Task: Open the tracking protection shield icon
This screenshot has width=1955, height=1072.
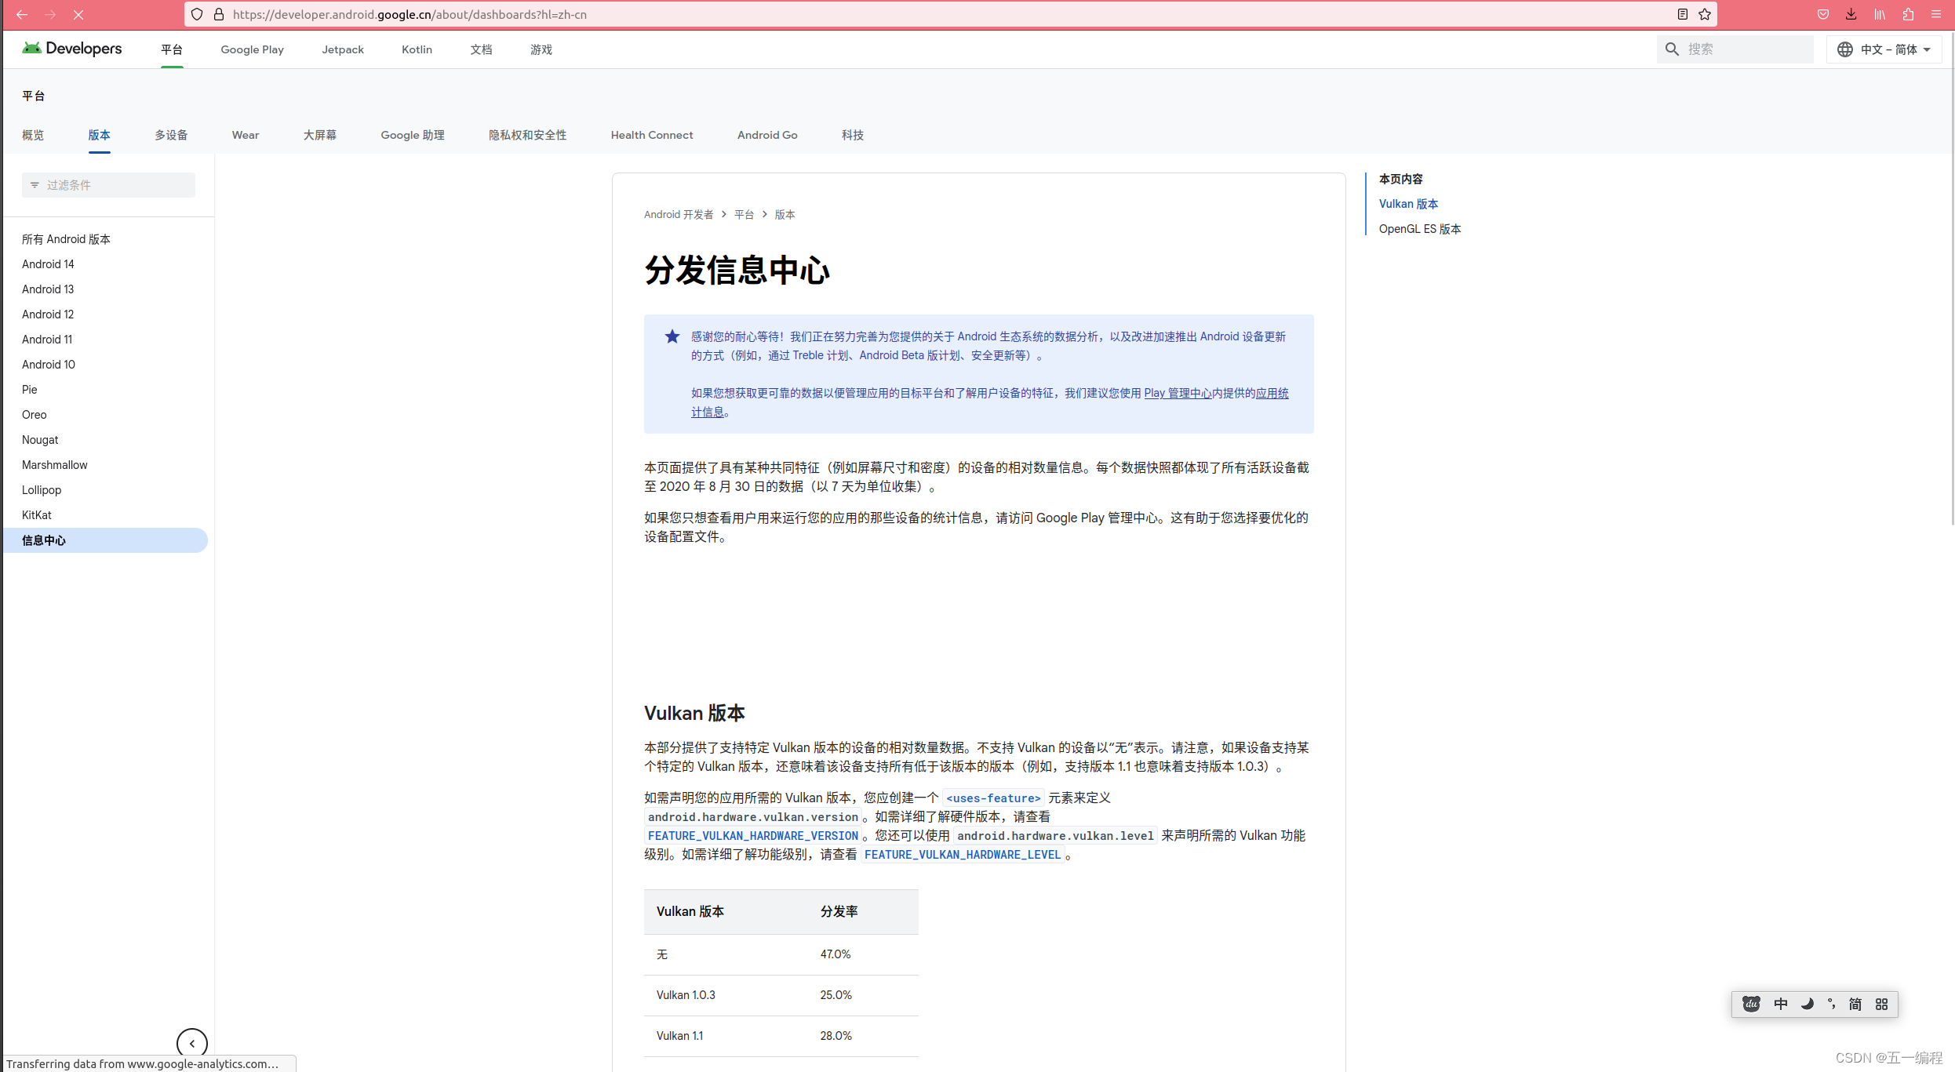Action: (197, 14)
